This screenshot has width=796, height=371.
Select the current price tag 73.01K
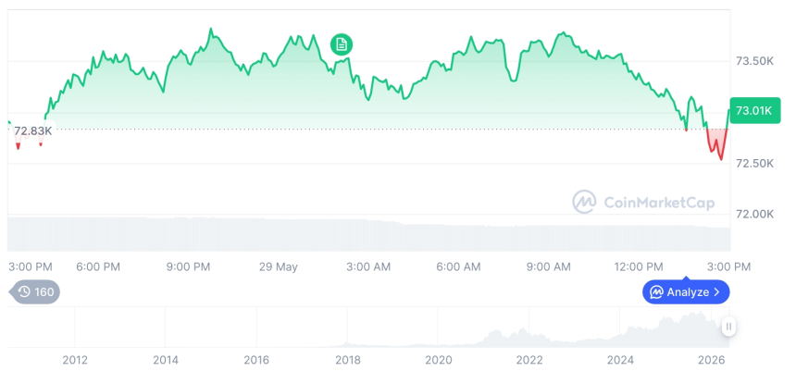(x=754, y=110)
